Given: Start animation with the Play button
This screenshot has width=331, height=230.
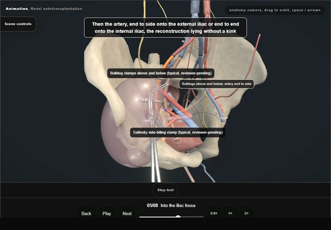Looking at the screenshot, I should tap(106, 213).
